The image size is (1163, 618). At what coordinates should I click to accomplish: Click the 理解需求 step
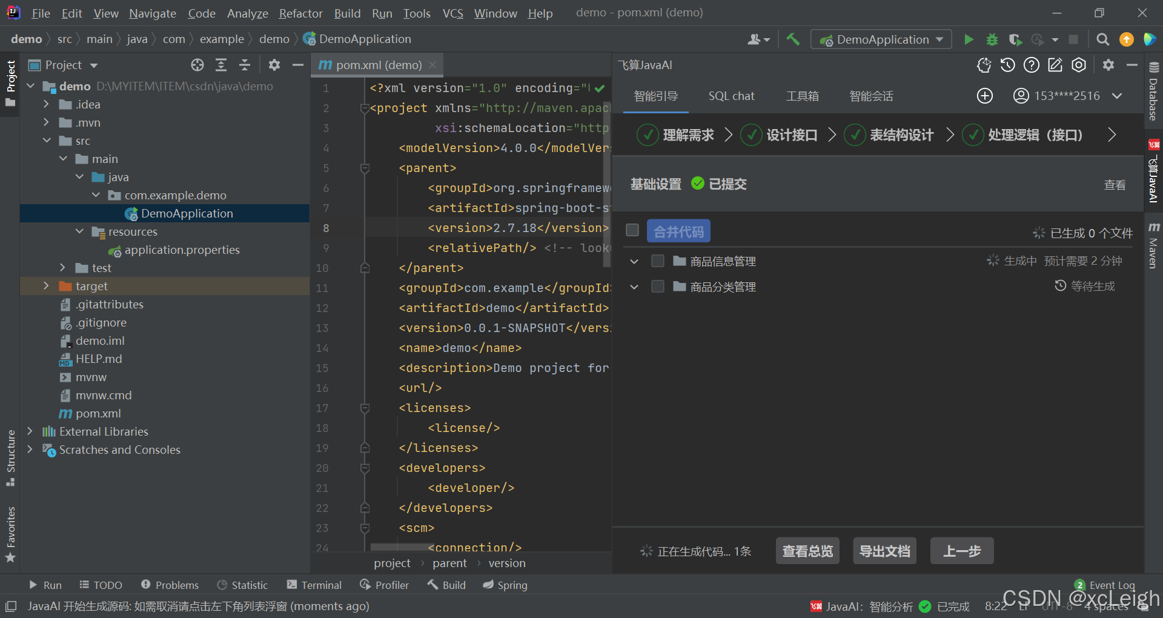[675, 135]
